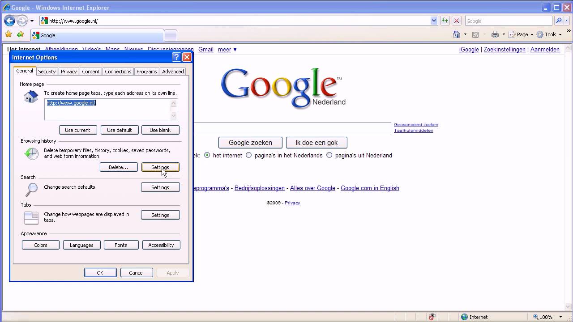Select the General tab
Image resolution: width=573 pixels, height=322 pixels.
25,71
